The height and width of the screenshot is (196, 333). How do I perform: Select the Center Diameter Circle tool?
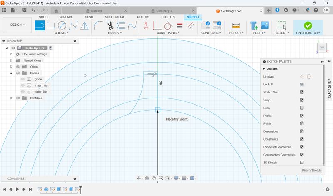tap(62, 25)
